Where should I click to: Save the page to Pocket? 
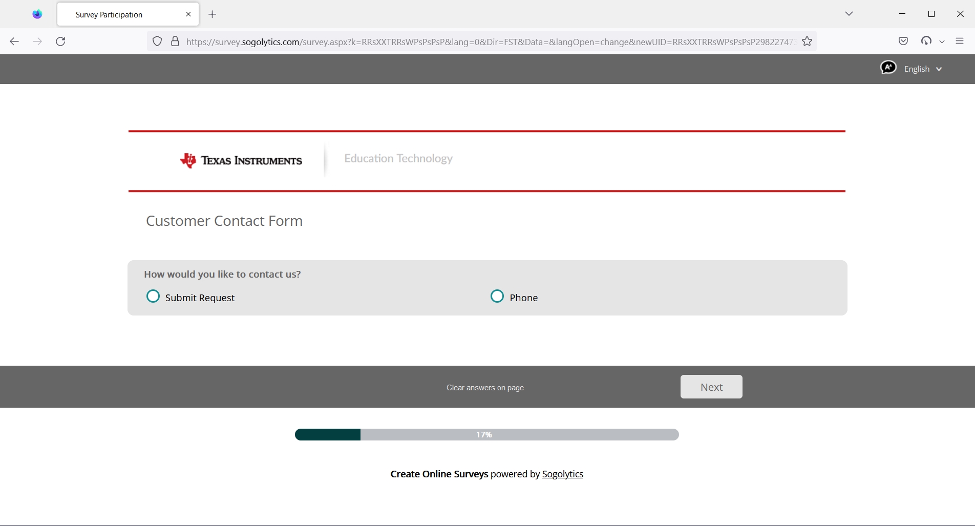tap(903, 41)
